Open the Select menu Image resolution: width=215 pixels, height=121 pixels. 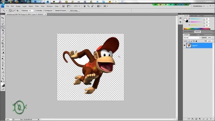pyautogui.click(x=31, y=6)
